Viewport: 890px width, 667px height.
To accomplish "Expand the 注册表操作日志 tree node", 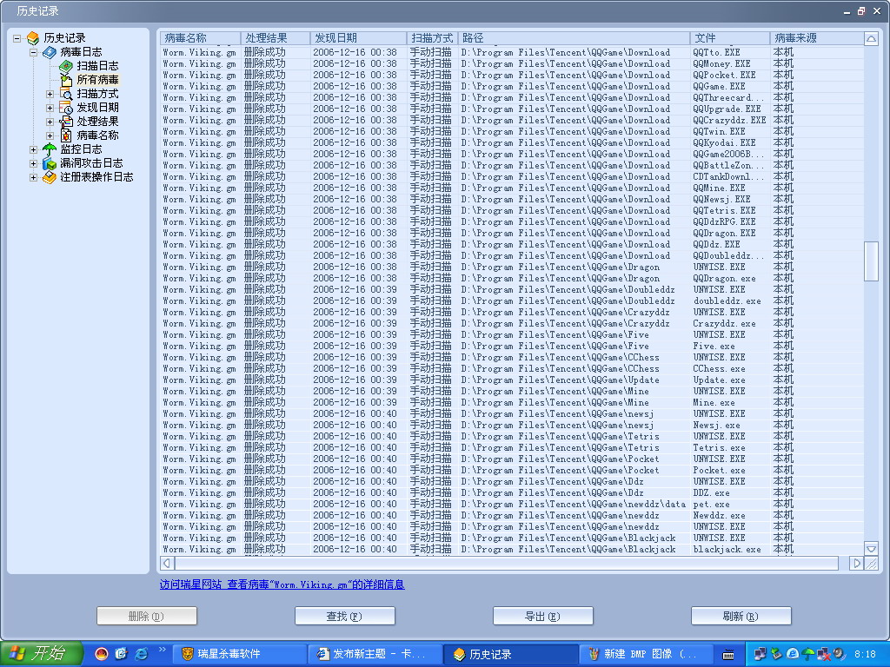I will pos(34,177).
